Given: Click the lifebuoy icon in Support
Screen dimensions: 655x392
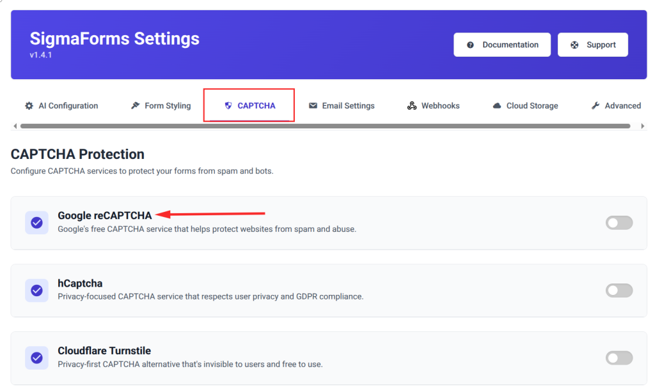Looking at the screenshot, I should [x=575, y=45].
